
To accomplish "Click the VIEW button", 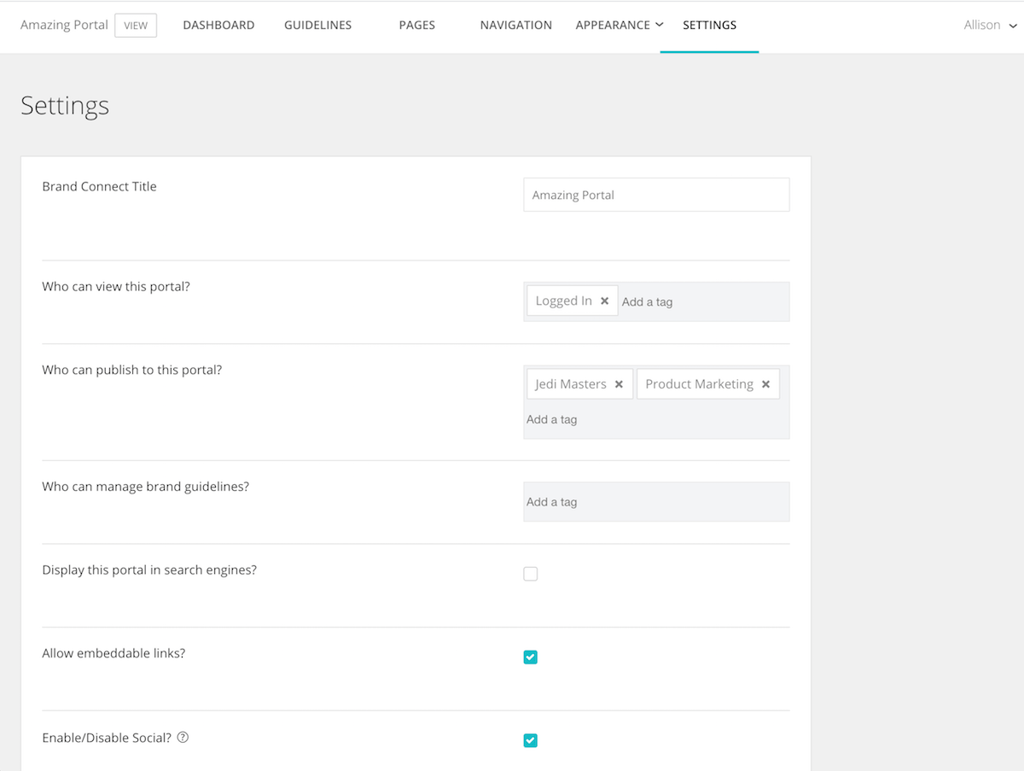I will pos(135,25).
